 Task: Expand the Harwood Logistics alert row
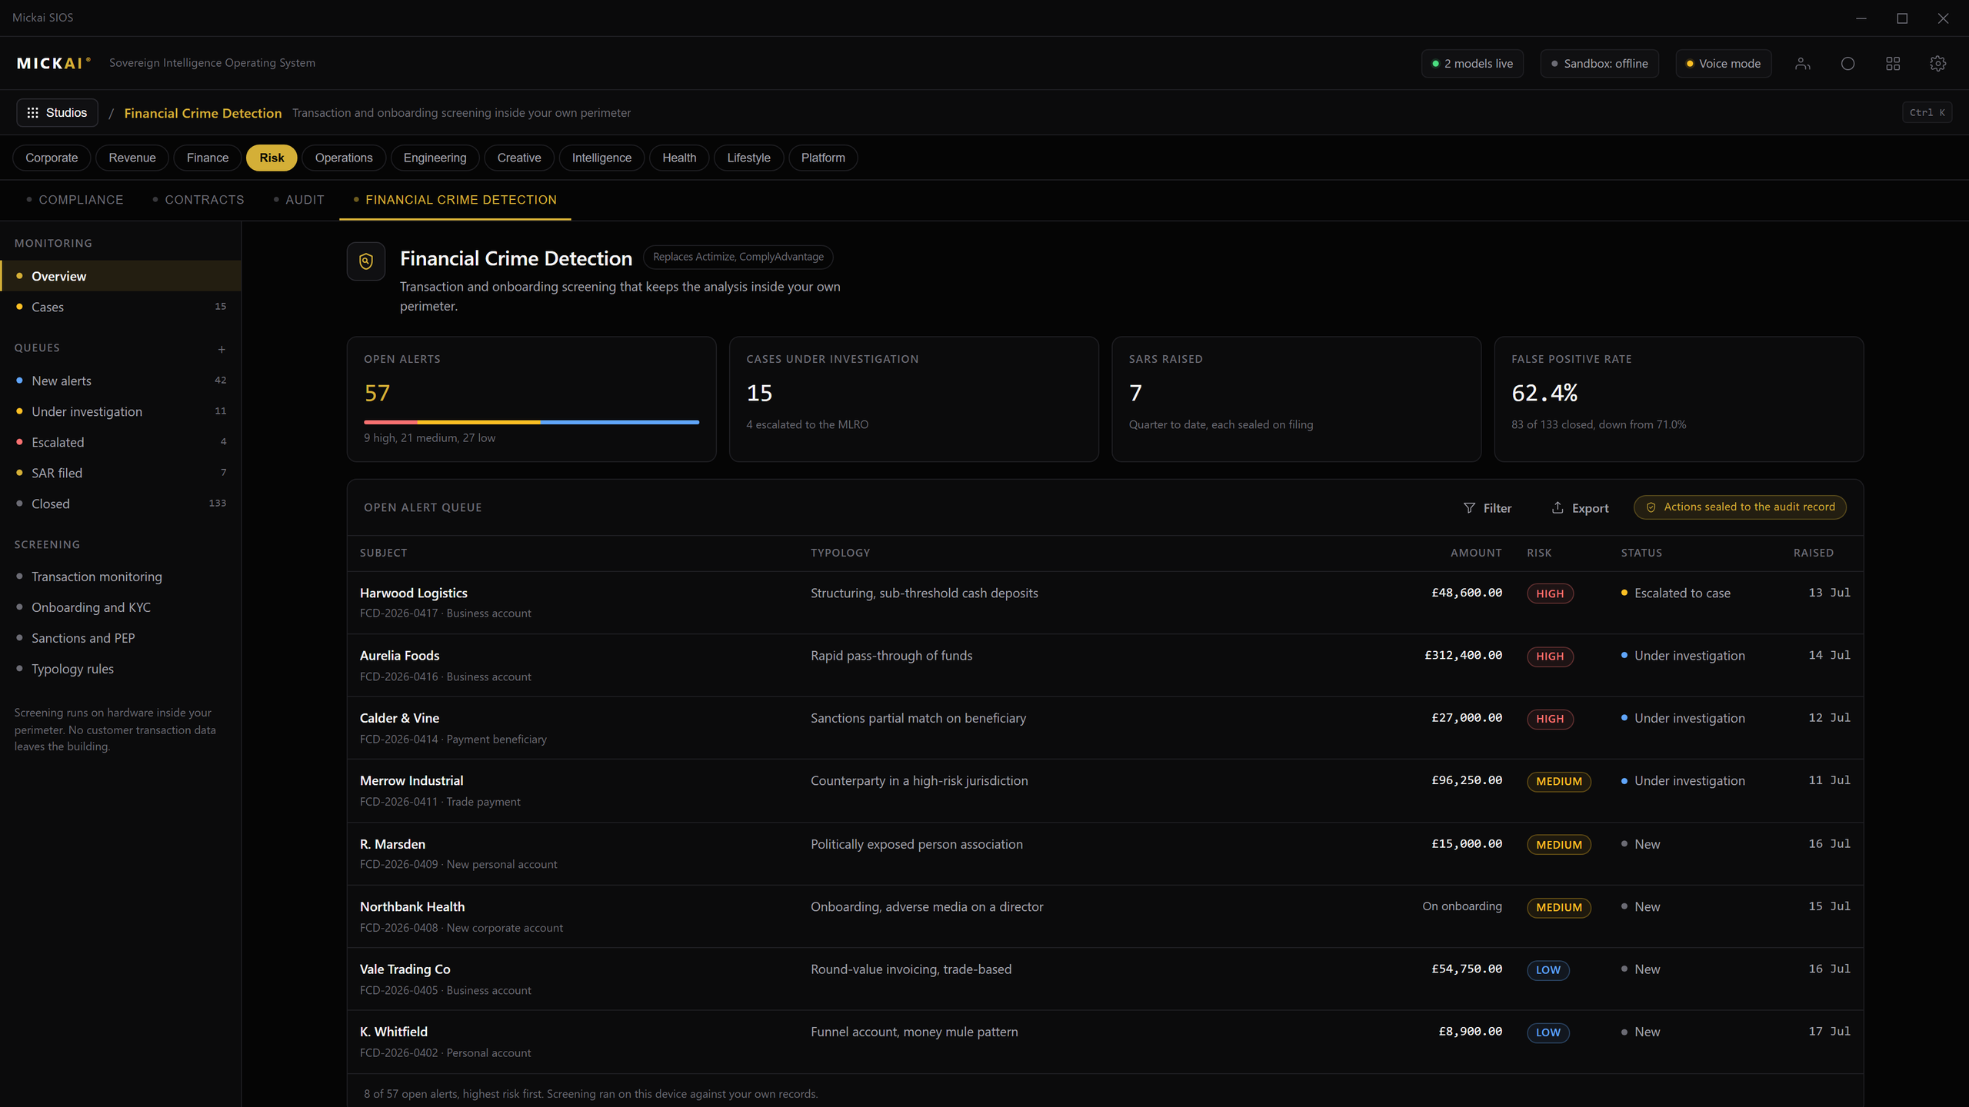pyautogui.click(x=1105, y=603)
